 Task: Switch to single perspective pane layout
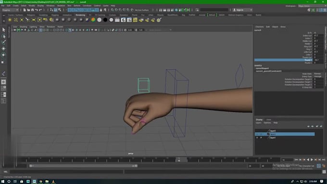click(3, 82)
